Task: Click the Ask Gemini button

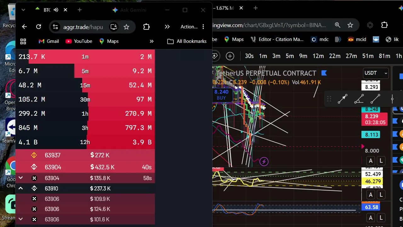Action: (x=129, y=10)
